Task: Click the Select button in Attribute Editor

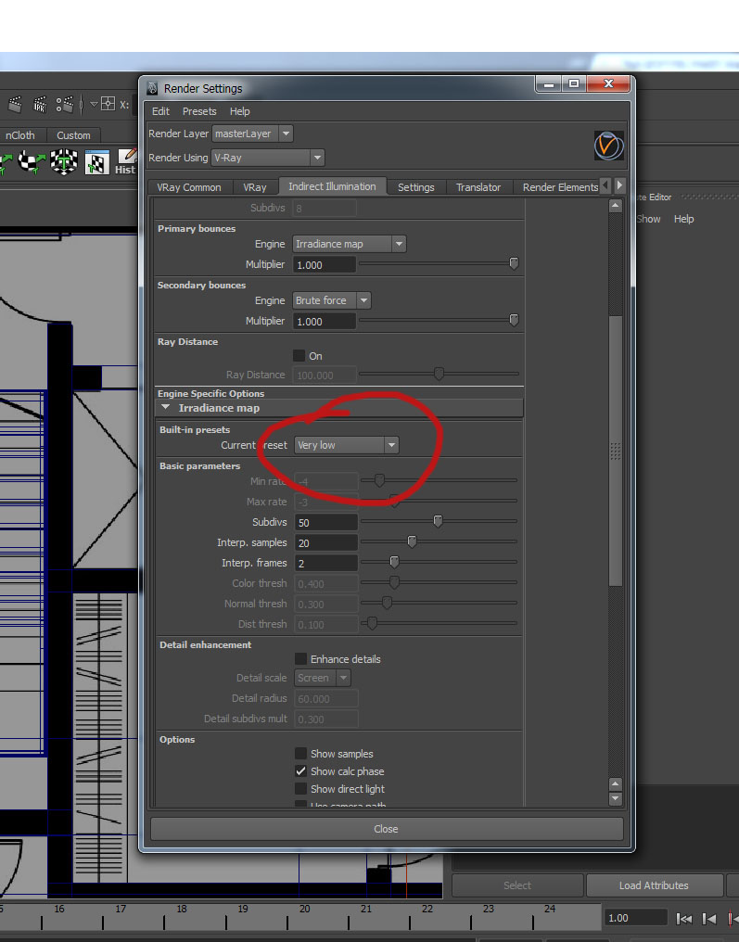Action: (x=517, y=885)
